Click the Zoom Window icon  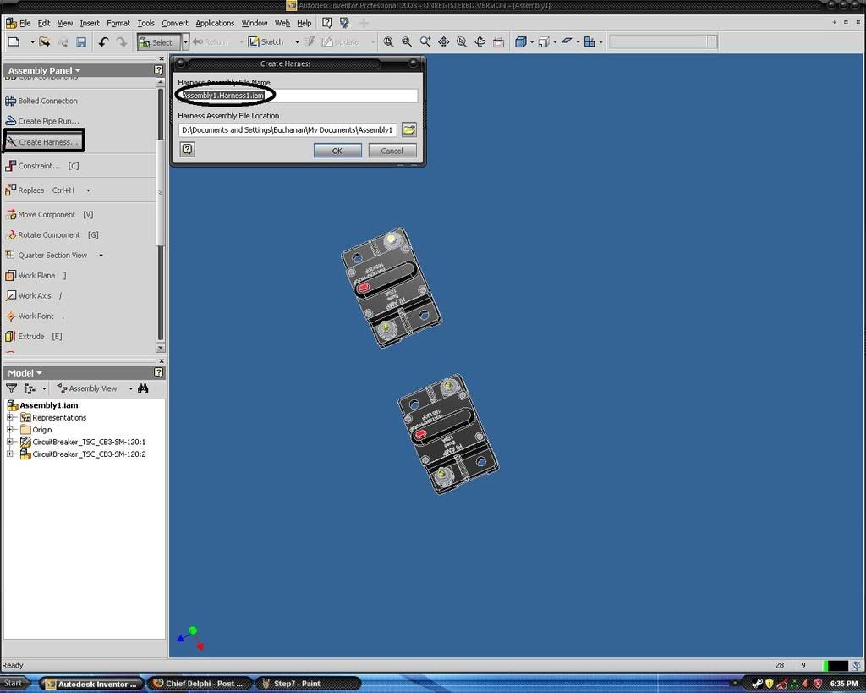pyautogui.click(x=407, y=42)
